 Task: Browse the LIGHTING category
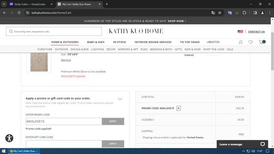pos(97,49)
